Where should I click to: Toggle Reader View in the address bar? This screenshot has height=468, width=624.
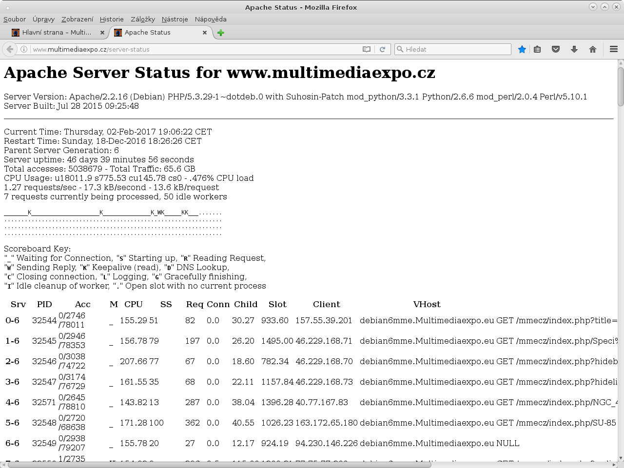coord(367,49)
